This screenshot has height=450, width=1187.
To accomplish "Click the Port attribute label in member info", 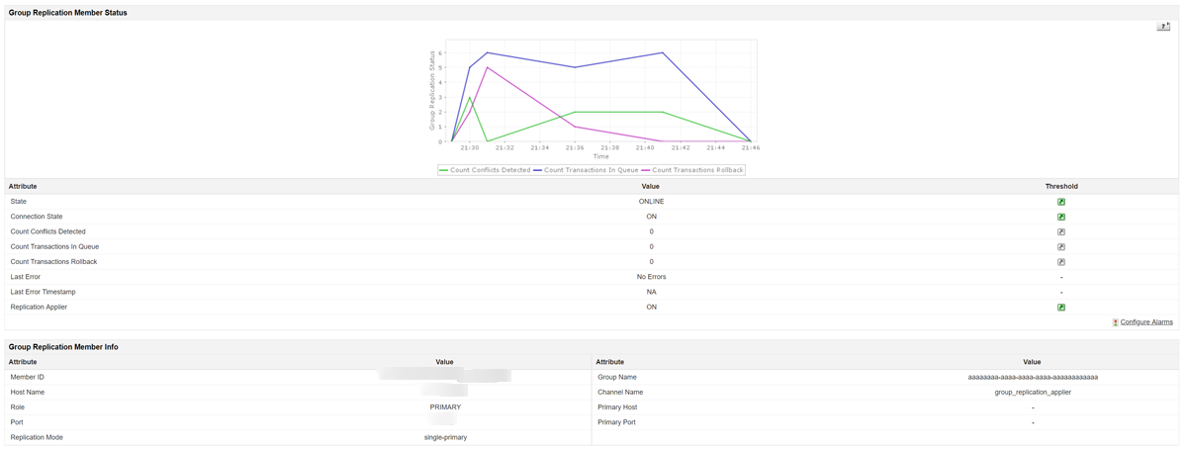I will click(17, 422).
